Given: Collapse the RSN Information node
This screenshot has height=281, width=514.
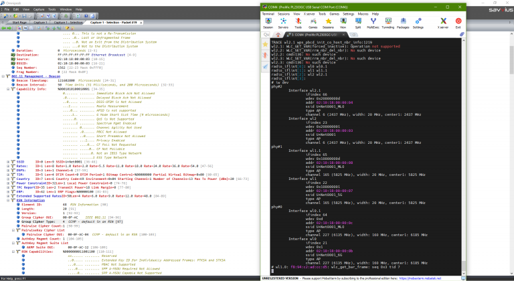Looking at the screenshot, I should [x=8, y=200].
